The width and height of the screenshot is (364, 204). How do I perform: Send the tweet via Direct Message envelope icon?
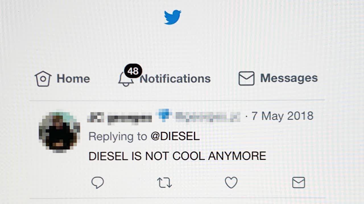[299, 183]
